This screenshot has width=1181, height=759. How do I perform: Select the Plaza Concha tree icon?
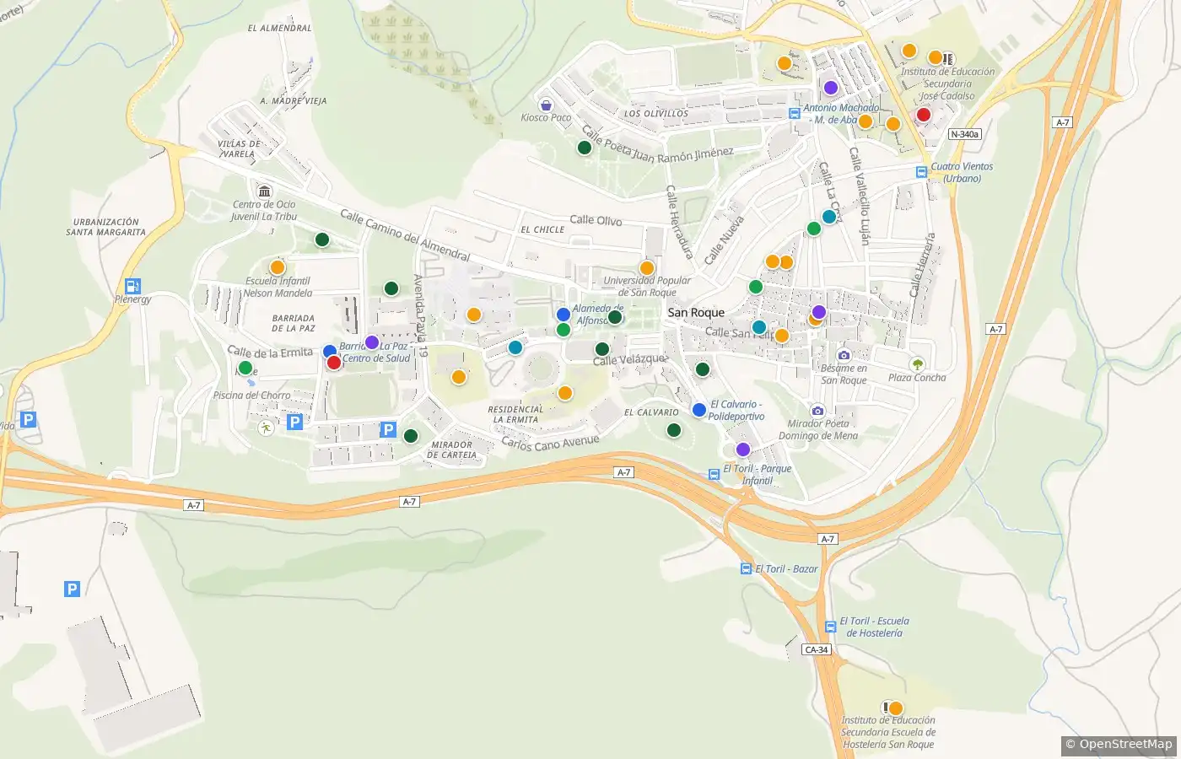pos(917,364)
